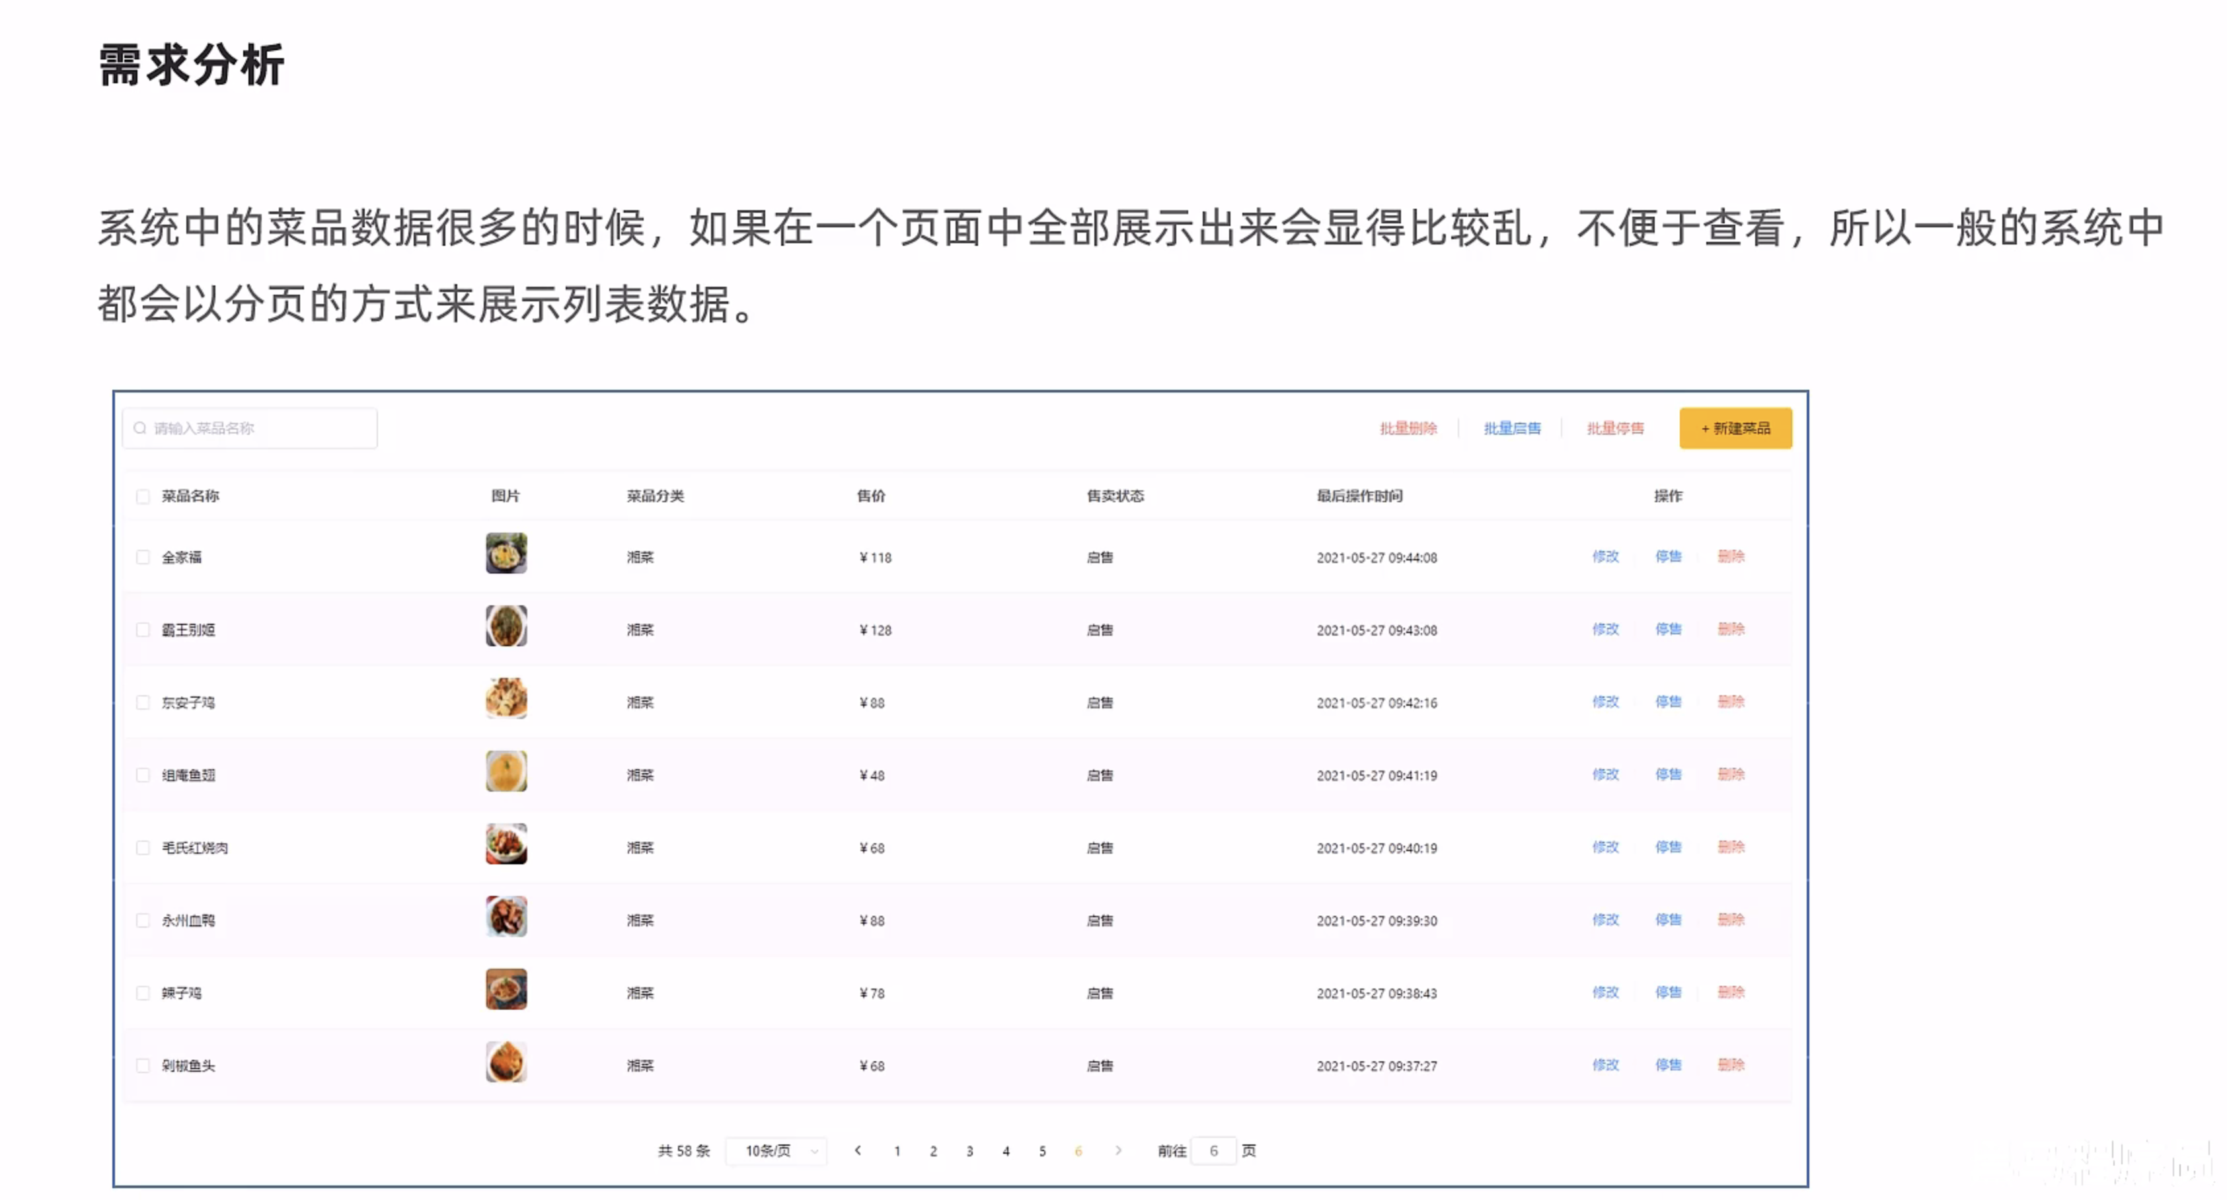2227x1200 pixels.
Task: Go to previous page arrow
Action: coord(858,1150)
